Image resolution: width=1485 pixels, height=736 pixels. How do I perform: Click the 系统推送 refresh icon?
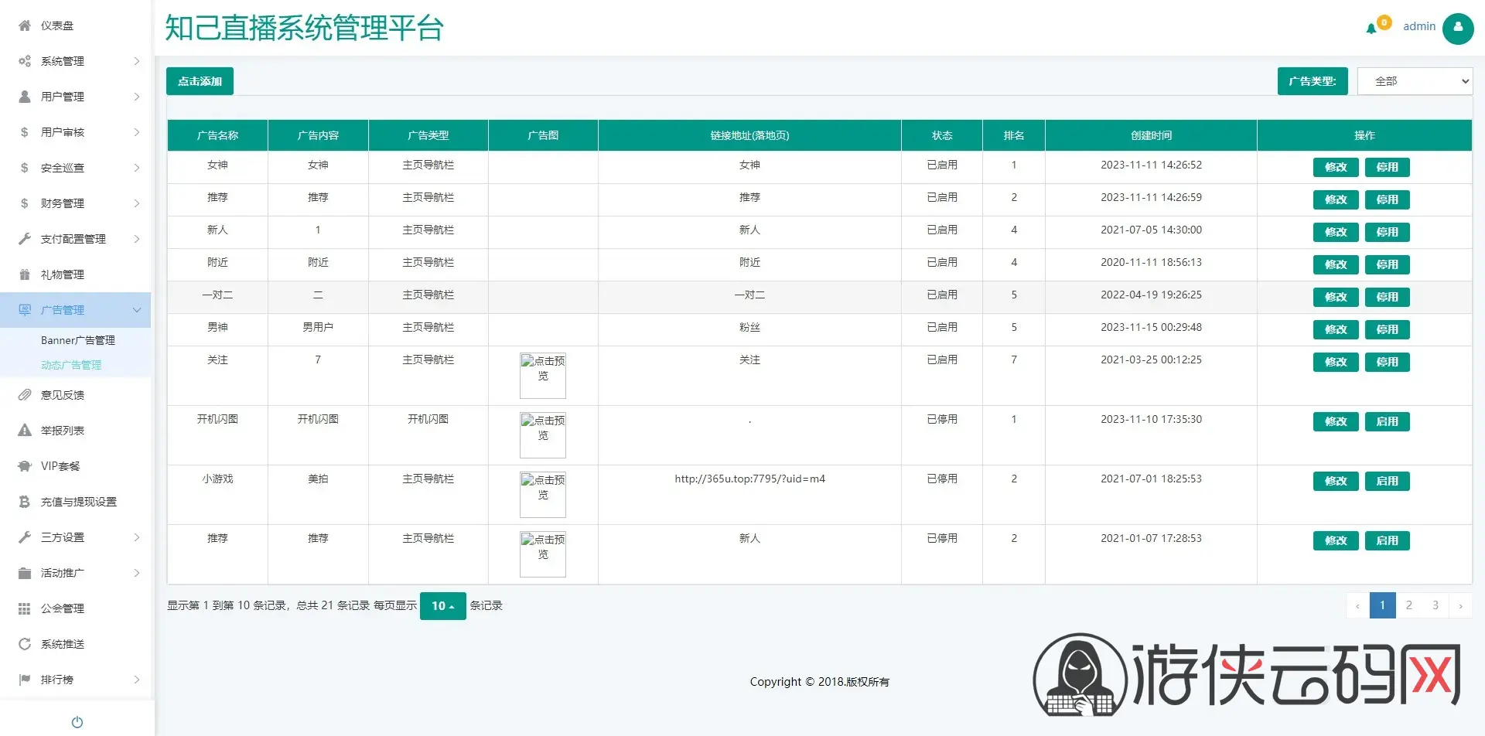tap(25, 644)
